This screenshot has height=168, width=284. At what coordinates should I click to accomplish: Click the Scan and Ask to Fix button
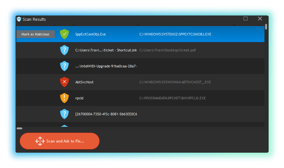tap(60, 141)
